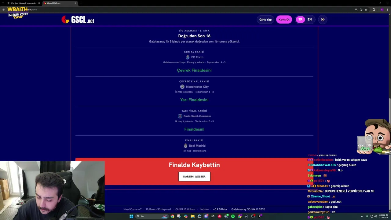Open Spotify from the taskbar
Screen dimensions: 391x220
click(x=233, y=216)
